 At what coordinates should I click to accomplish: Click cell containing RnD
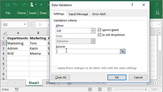tap(18, 53)
